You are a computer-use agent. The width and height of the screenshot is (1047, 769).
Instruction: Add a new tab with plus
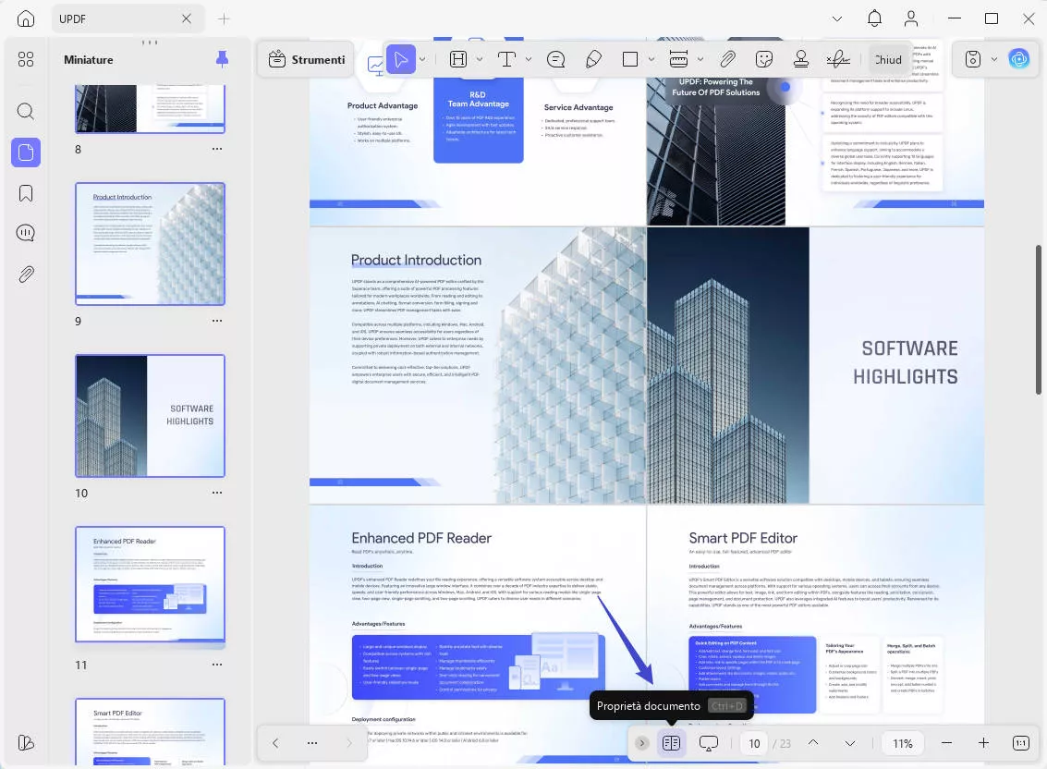tap(224, 18)
